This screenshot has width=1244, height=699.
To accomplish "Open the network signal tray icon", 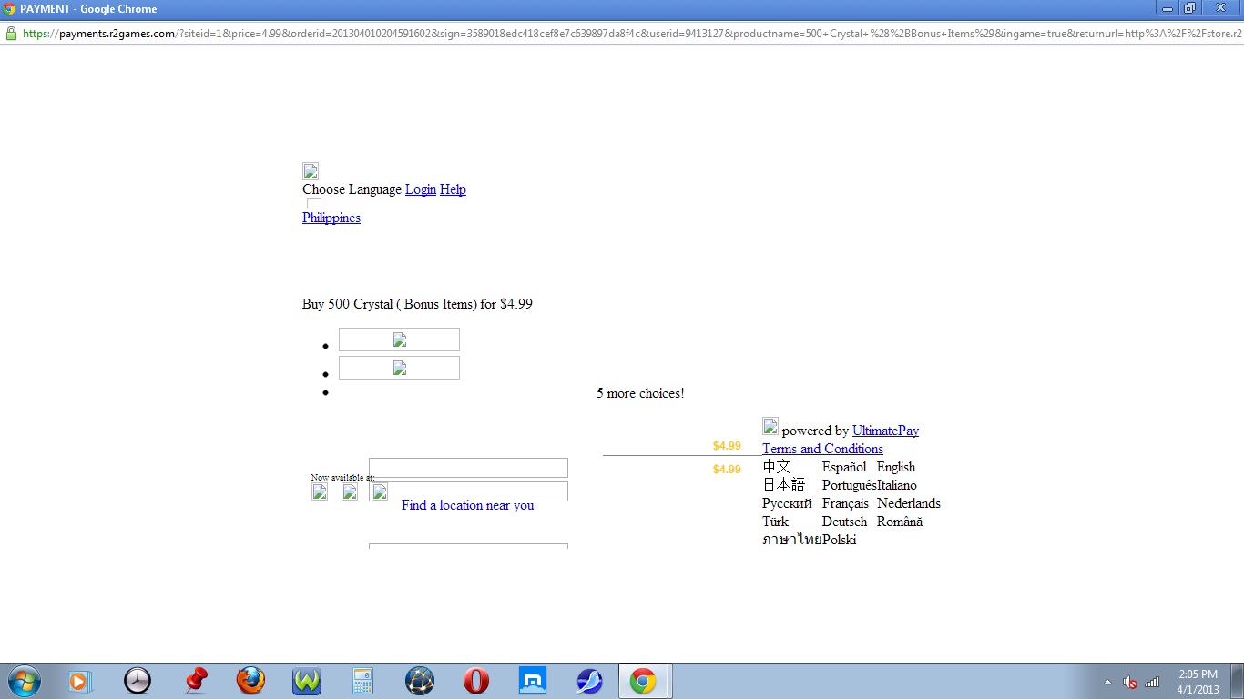I will 1152,682.
